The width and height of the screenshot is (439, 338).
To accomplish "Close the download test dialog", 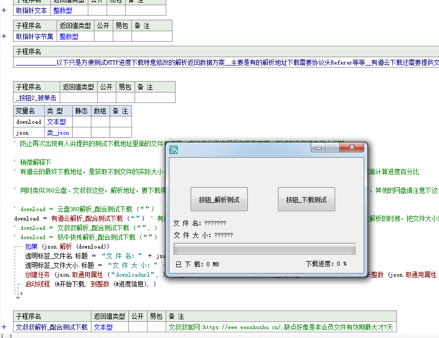I will (x=352, y=148).
